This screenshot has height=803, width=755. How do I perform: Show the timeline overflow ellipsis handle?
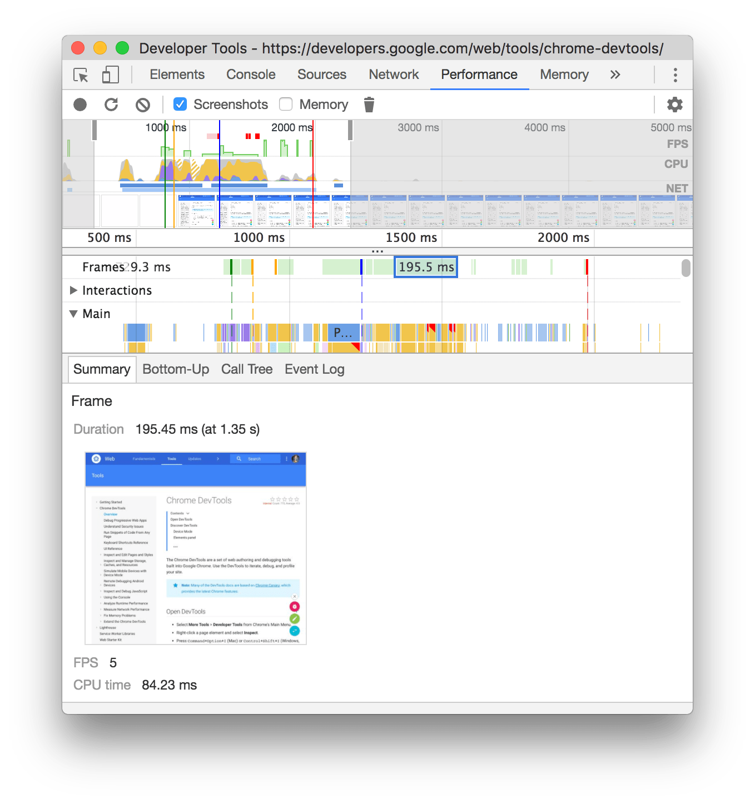377,250
